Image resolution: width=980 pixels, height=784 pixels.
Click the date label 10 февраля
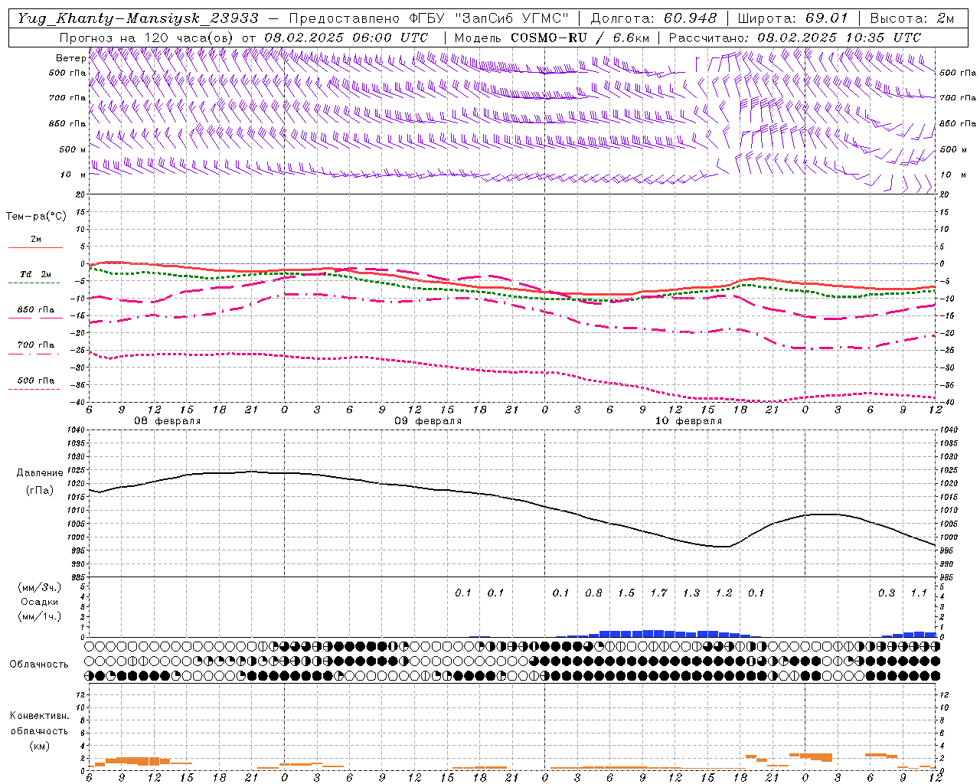coord(688,421)
